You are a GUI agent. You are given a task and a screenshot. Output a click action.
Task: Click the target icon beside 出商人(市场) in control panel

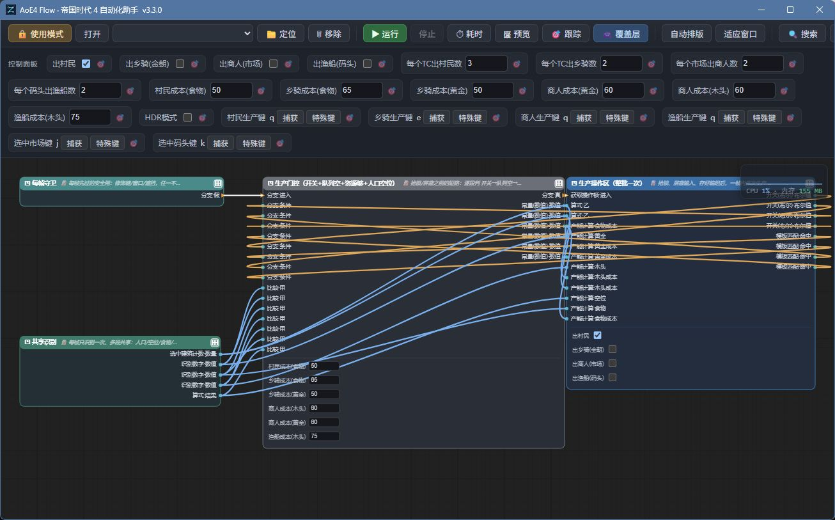288,64
